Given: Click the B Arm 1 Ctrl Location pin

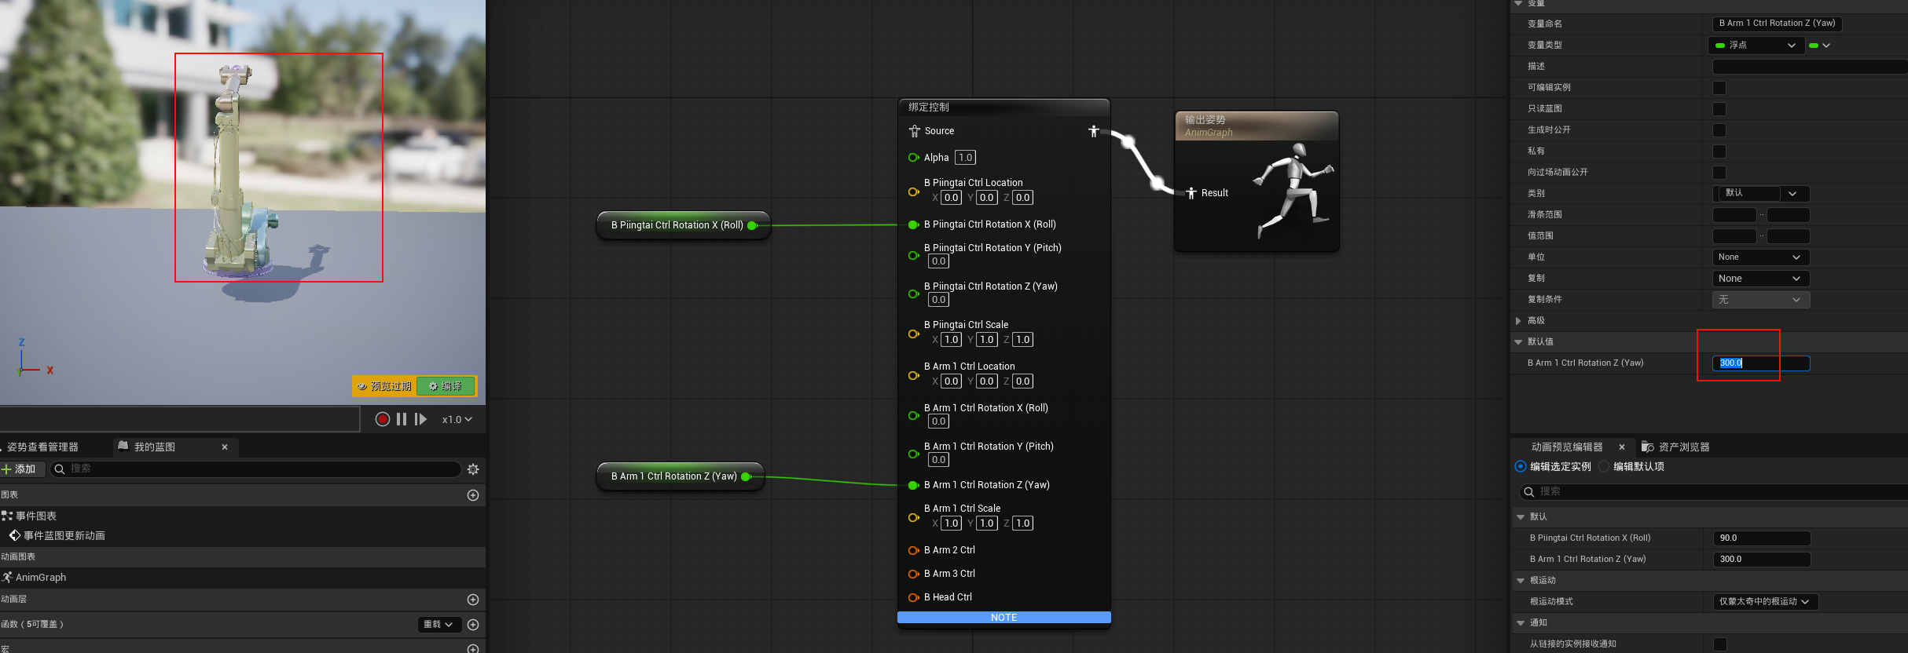Looking at the screenshot, I should point(913,375).
